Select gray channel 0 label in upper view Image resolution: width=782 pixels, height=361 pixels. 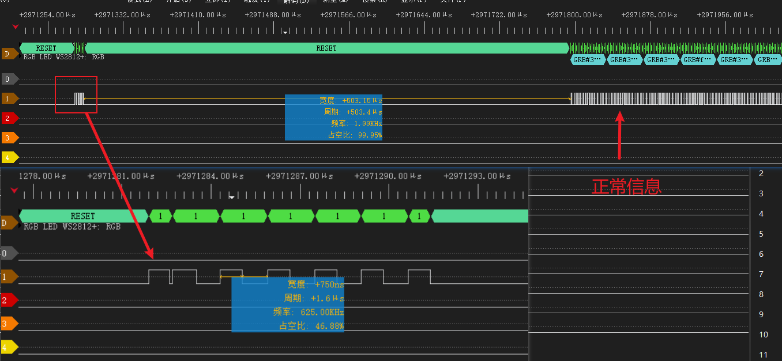[9, 79]
